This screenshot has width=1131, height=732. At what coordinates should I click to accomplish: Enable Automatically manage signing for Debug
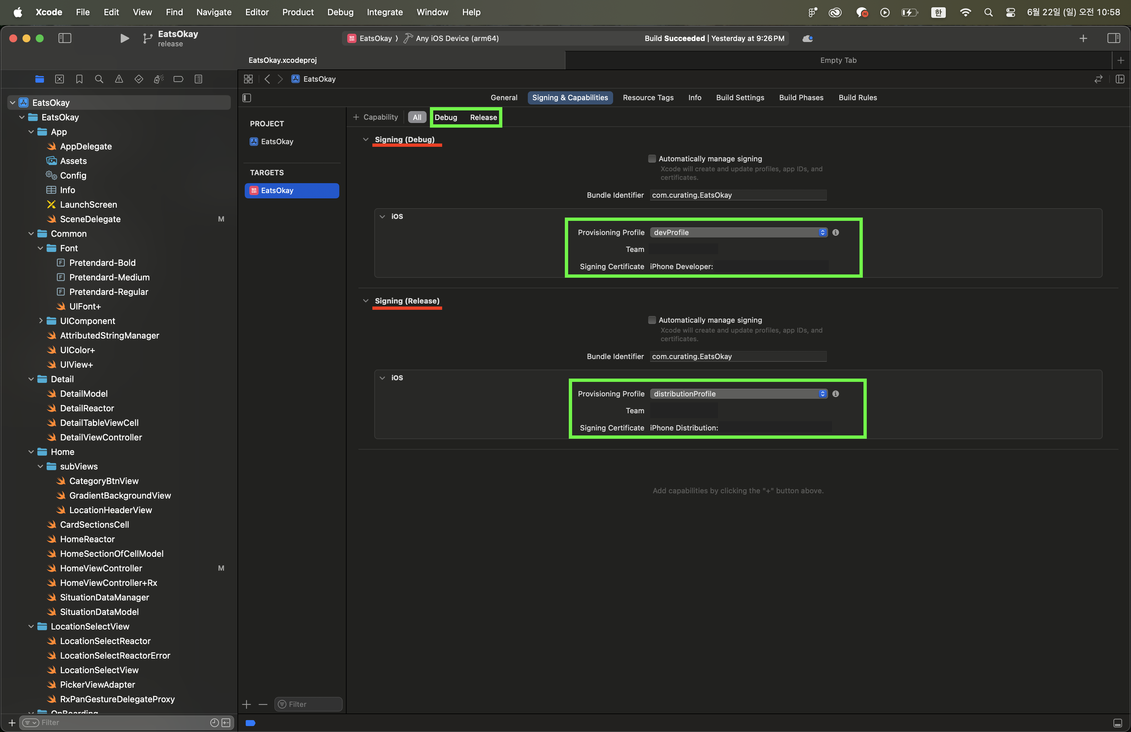[x=652, y=159]
